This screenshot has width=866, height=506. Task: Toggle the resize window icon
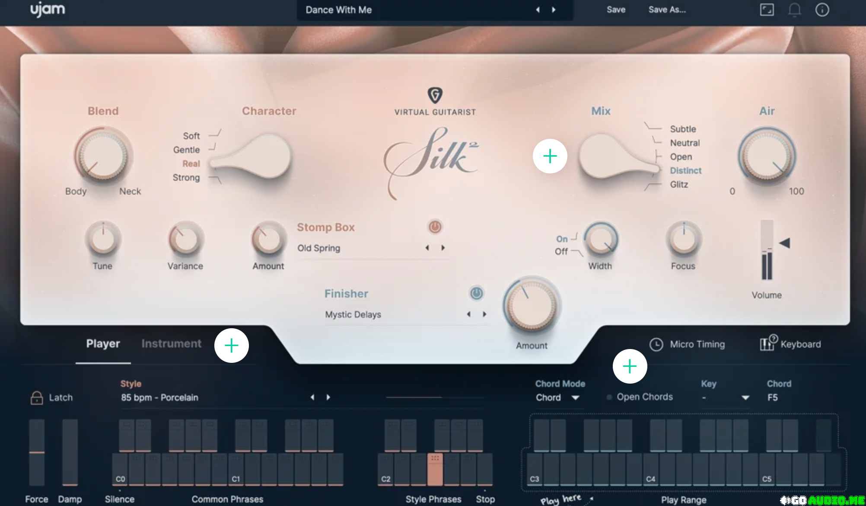pyautogui.click(x=767, y=10)
